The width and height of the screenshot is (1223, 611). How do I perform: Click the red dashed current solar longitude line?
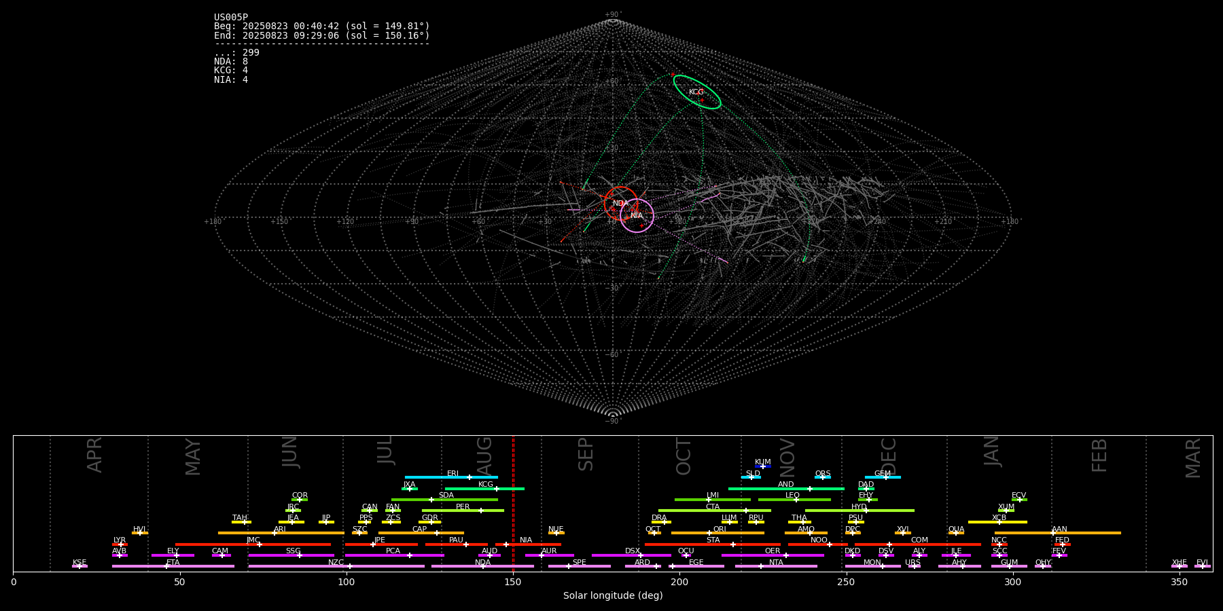point(513,503)
